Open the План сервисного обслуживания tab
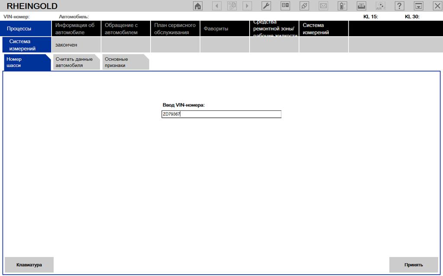 click(175, 29)
